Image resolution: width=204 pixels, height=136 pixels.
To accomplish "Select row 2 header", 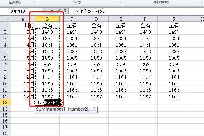I will pyautogui.click(x=5, y=32).
